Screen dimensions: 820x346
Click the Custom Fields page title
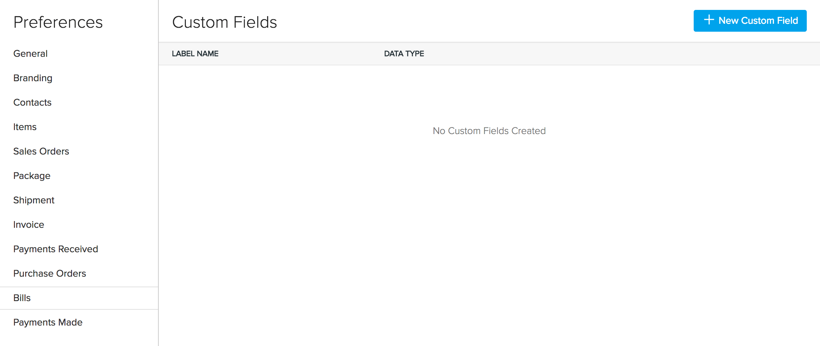tap(225, 22)
